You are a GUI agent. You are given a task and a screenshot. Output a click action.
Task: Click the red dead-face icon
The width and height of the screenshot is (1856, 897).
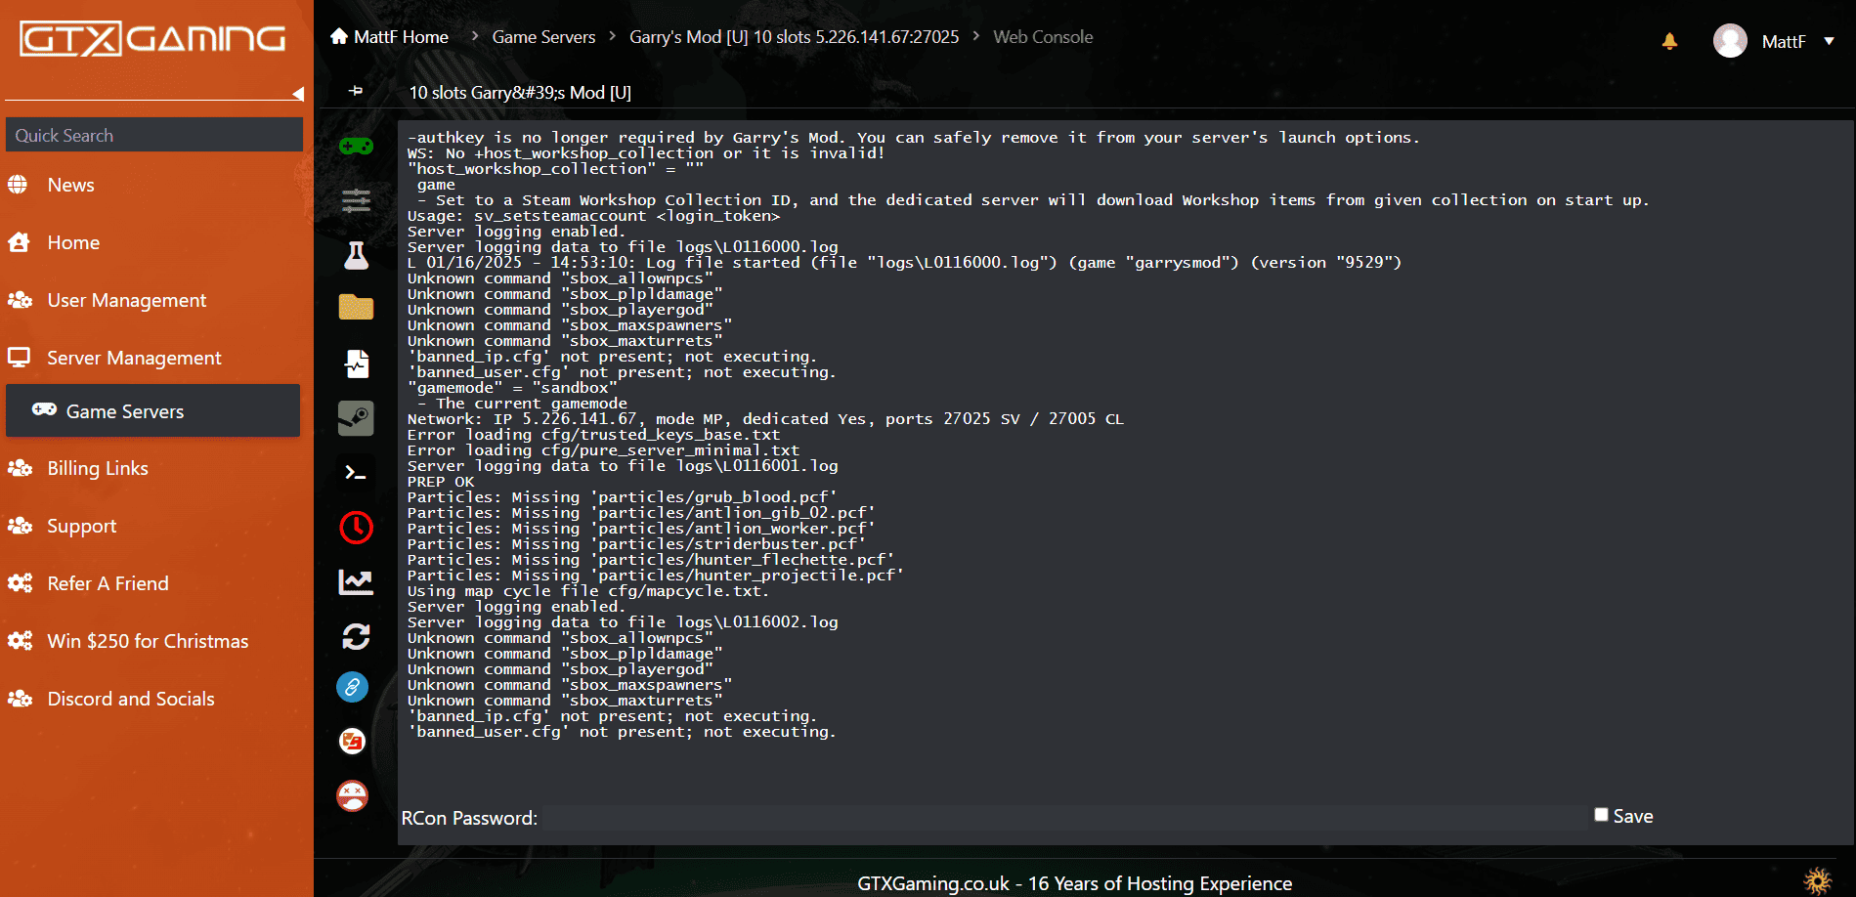(x=353, y=796)
